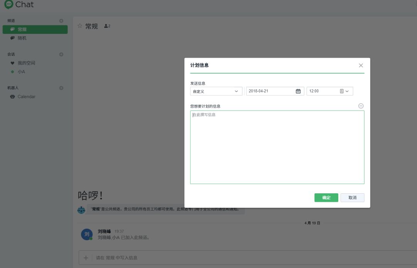
Task: Star the 常规 channel
Action: [80, 26]
